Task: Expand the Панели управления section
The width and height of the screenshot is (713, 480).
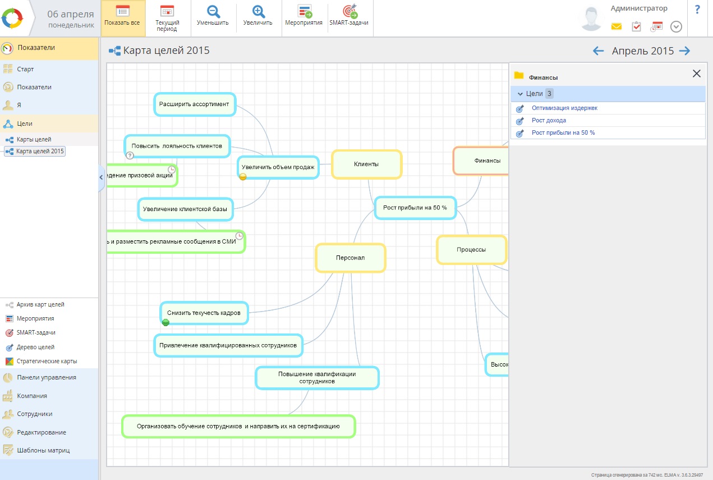Action: 46,377
